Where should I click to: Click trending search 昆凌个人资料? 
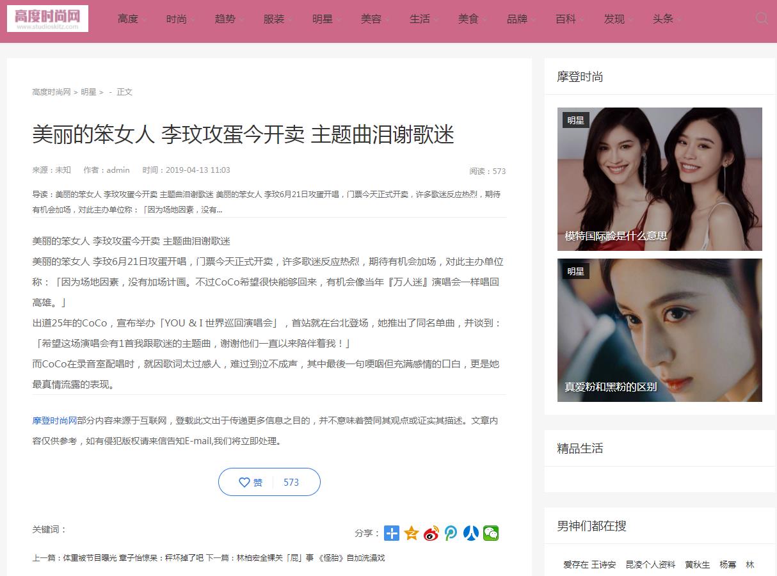(650, 564)
